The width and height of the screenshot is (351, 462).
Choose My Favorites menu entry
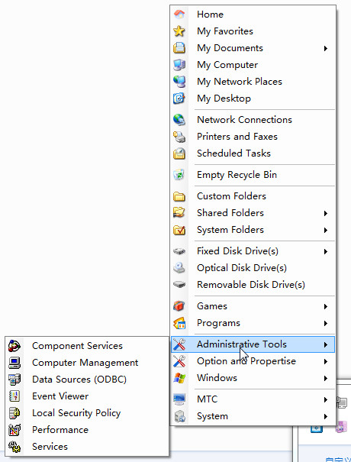253,31
